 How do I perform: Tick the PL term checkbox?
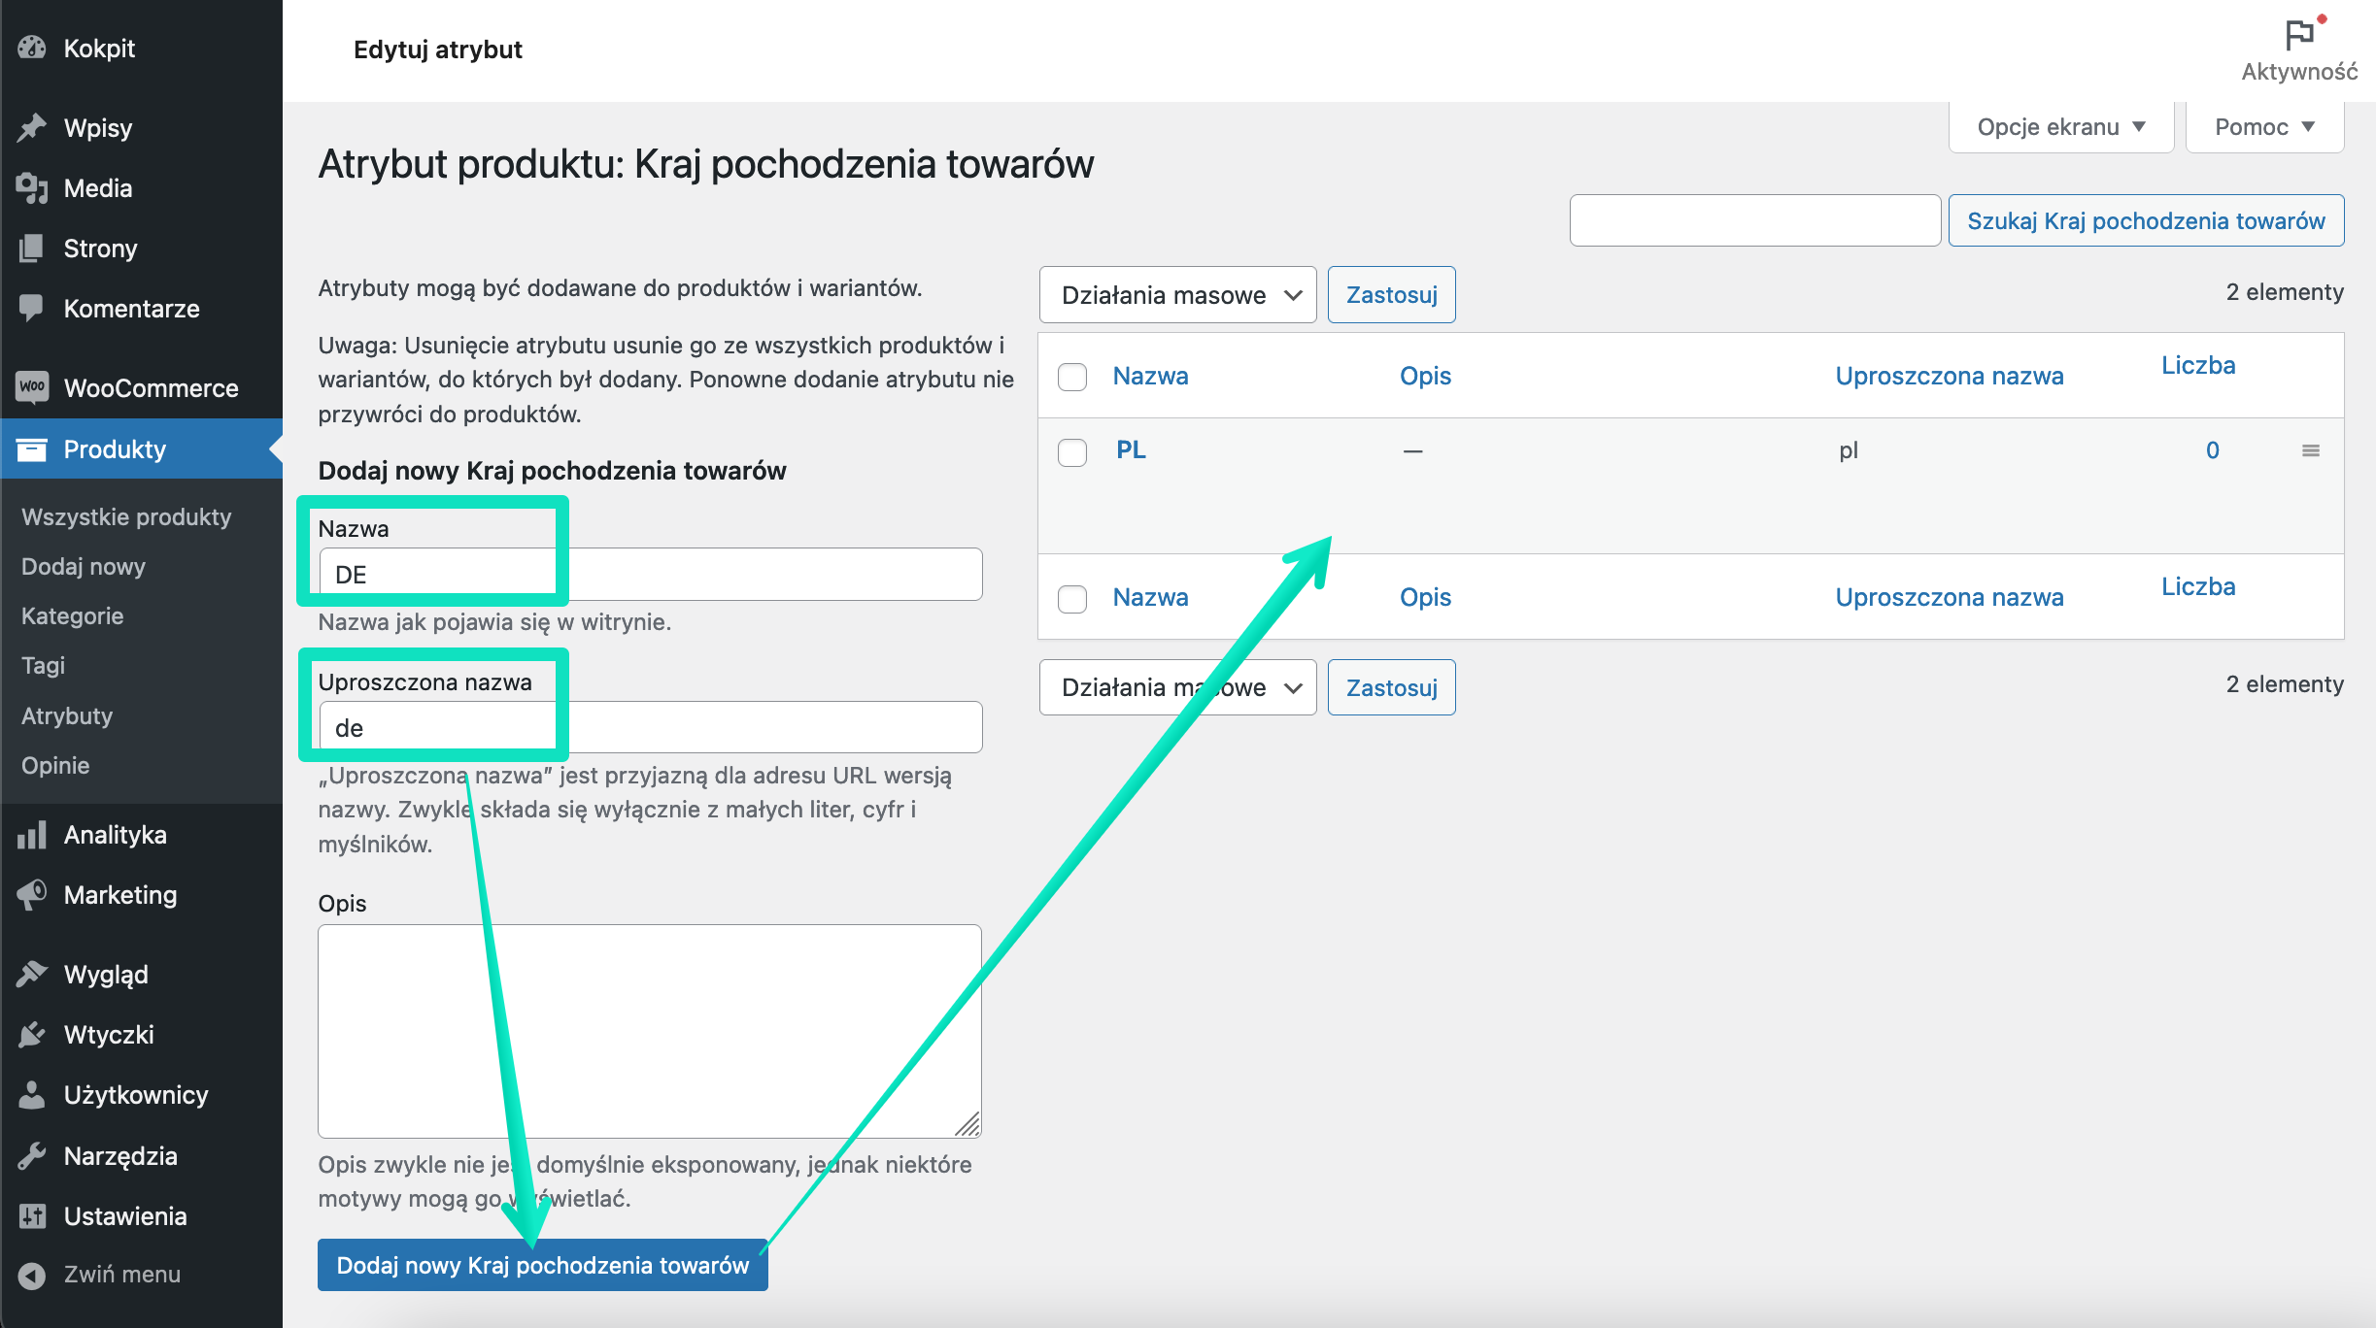tap(1072, 452)
